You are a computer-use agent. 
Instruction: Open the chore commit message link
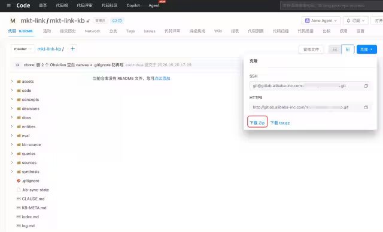coord(74,65)
